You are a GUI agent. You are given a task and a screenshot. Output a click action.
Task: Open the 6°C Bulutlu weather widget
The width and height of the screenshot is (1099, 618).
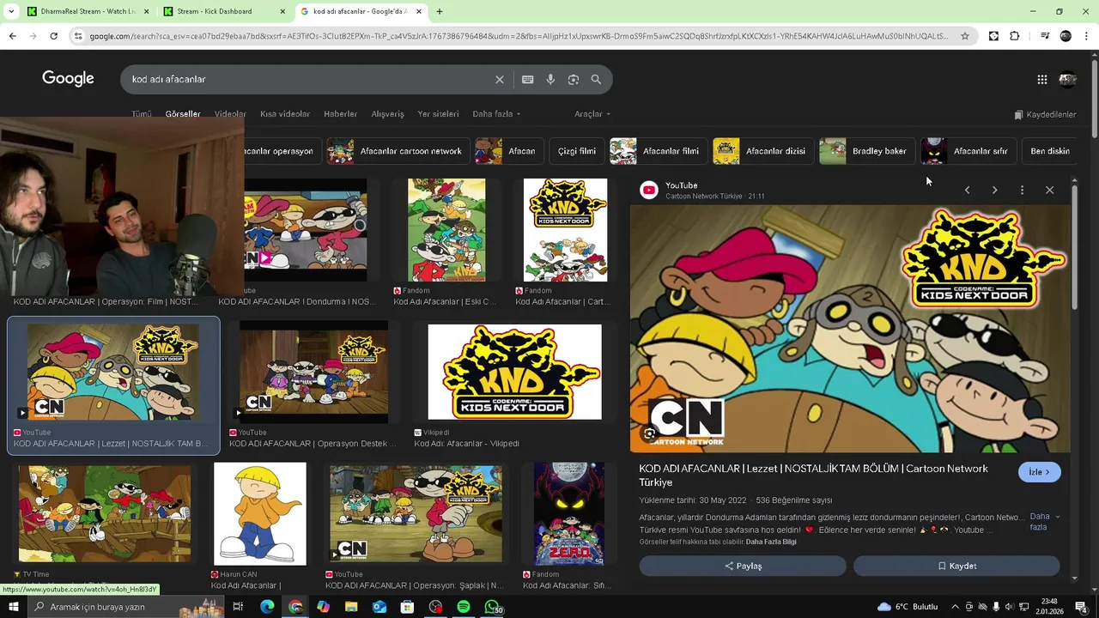coord(908,607)
